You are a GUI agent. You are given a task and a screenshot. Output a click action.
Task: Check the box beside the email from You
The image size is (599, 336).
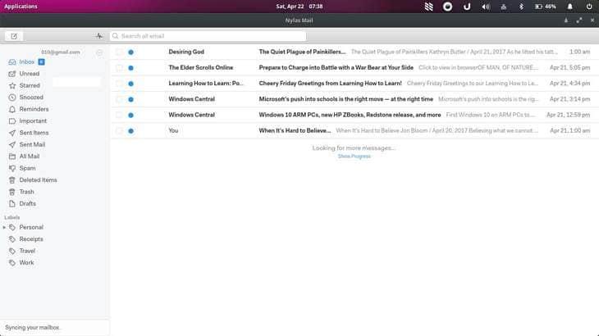[119, 130]
